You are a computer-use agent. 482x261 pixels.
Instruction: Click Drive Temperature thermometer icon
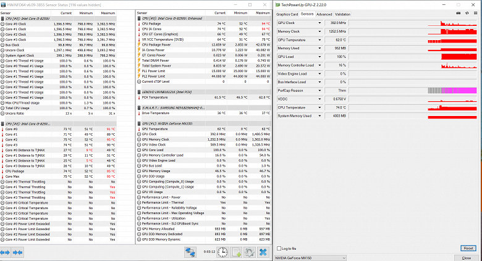[x=139, y=113]
